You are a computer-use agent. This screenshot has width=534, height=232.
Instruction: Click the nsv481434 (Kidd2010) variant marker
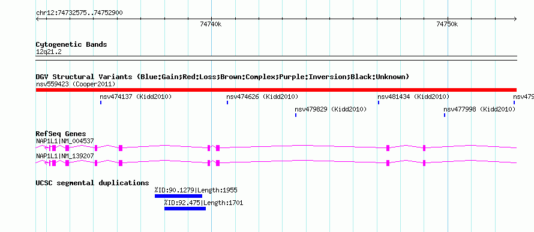point(379,103)
